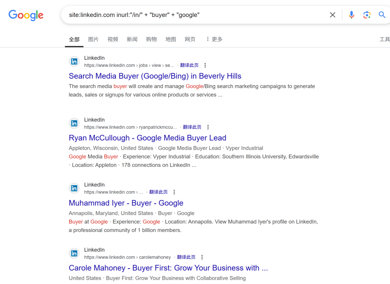390x284 pixels.
Task: Open the 新闻 tab
Action: (132, 39)
